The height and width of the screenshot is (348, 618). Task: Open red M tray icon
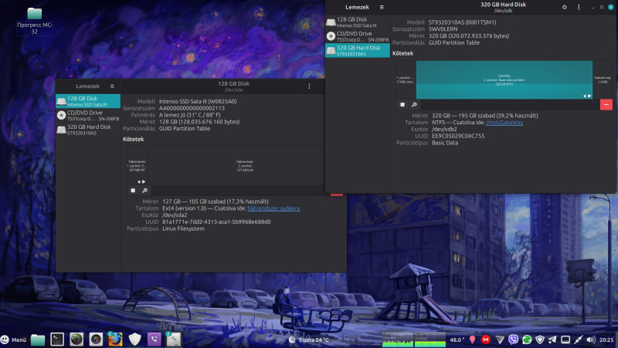coord(486,340)
